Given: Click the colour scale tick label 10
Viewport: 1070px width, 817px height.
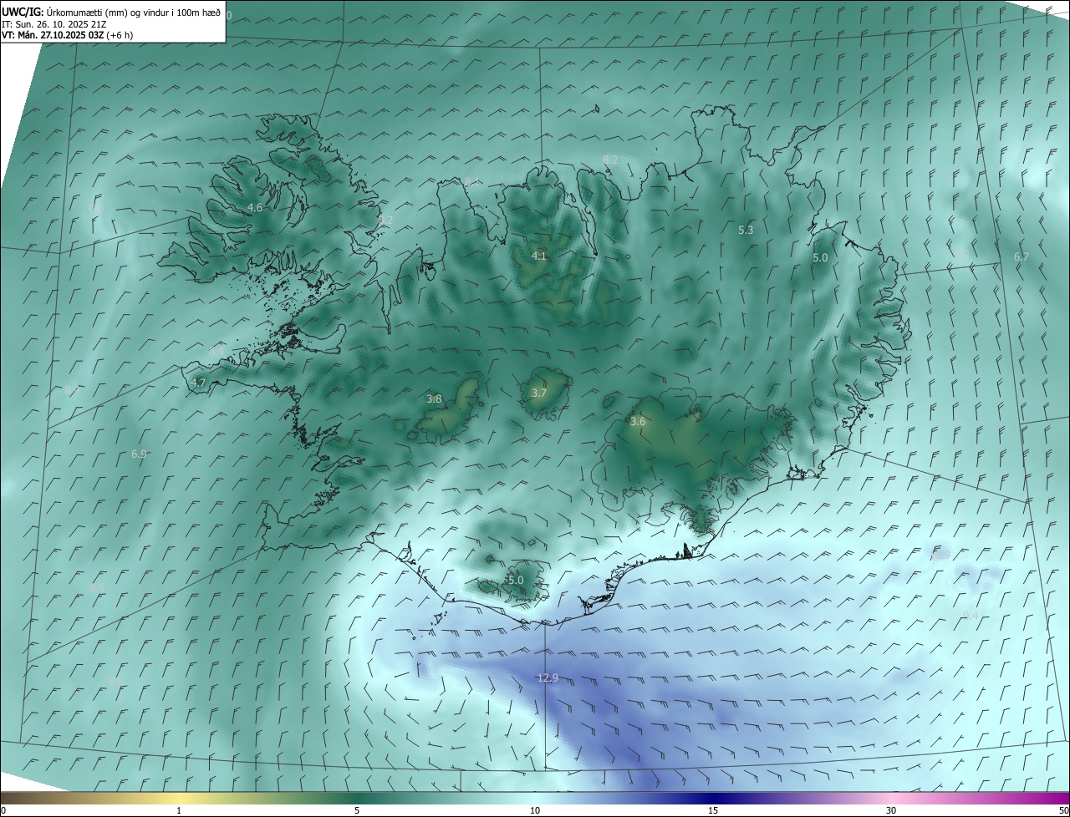Looking at the screenshot, I should (535, 810).
